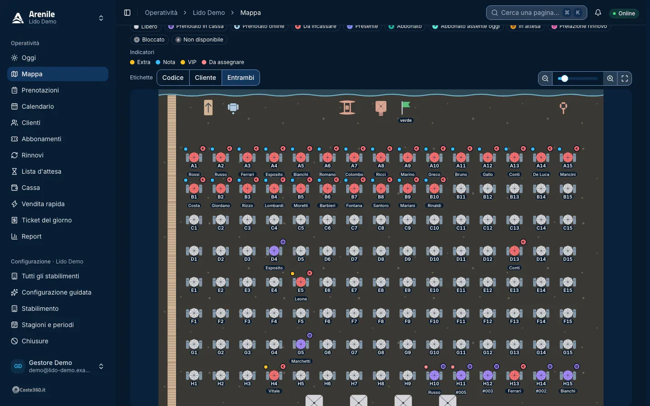This screenshot has width=650, height=406.
Task: Expand Gestore Demo account menu
Action: [x=58, y=366]
